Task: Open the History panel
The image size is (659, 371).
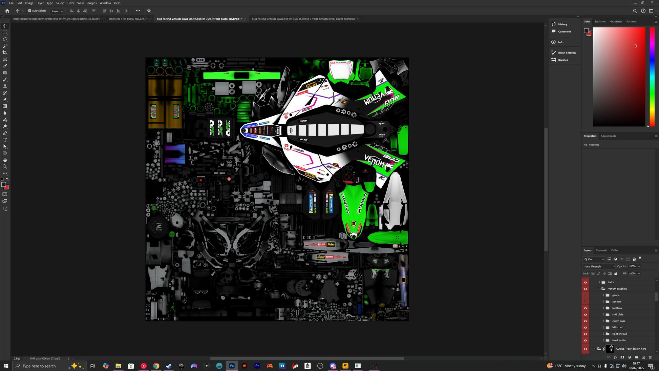Action: [x=562, y=24]
